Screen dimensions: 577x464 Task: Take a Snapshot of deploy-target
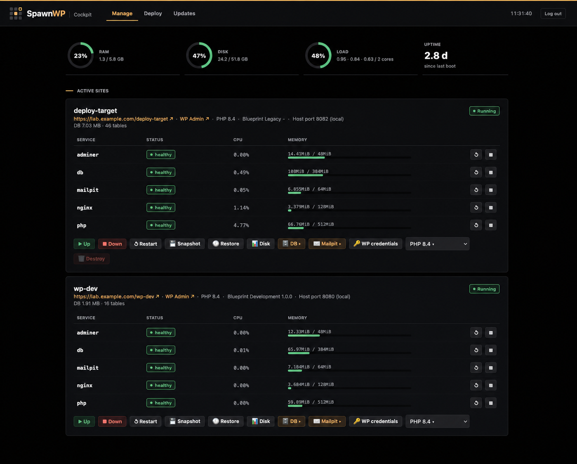coord(185,244)
